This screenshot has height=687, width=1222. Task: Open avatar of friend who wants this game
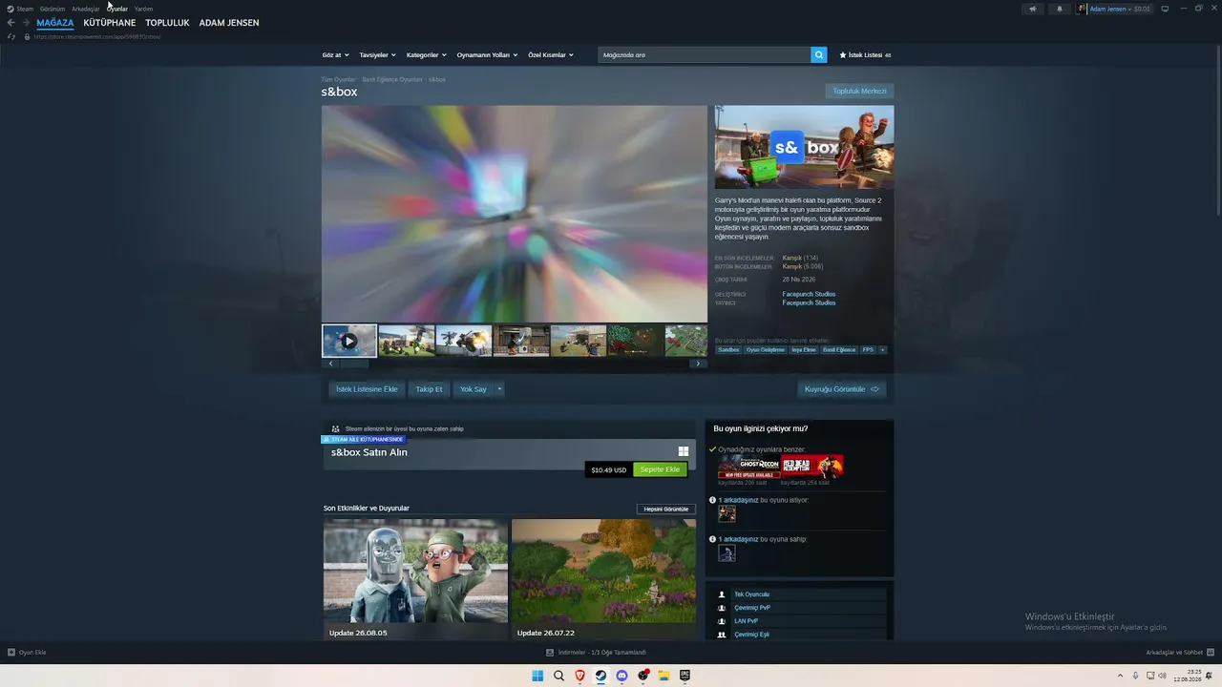(x=727, y=513)
